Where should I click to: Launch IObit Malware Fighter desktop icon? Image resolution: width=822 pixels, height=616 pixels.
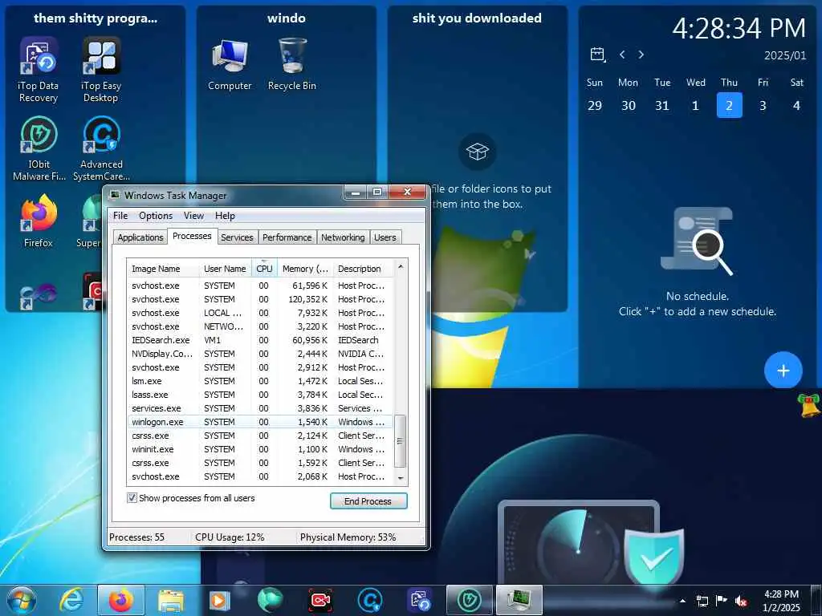click(39, 148)
